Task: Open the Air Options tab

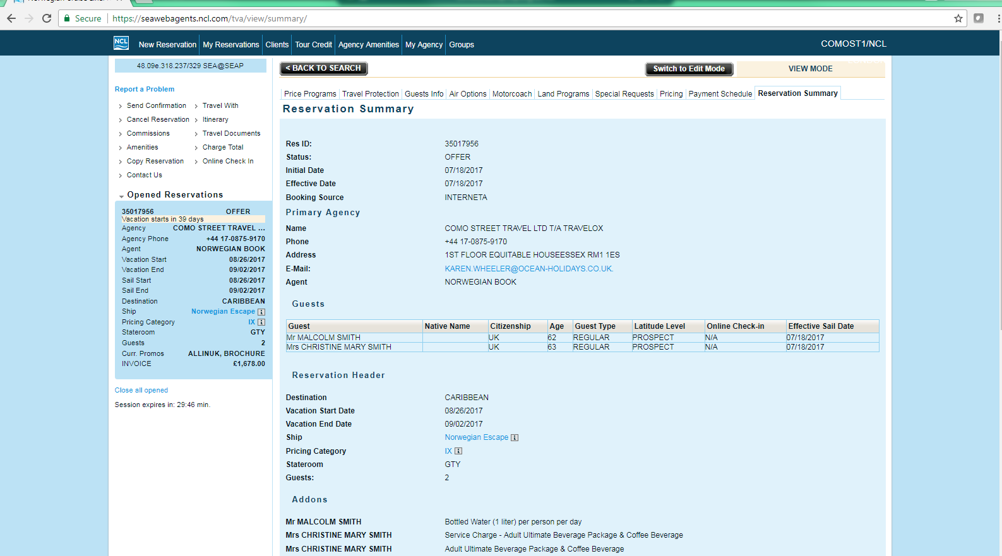Action: (468, 94)
